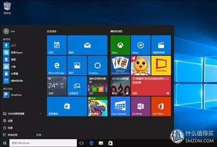The image size is (217, 147).
Task: Open the Store tile in Start menu
Action: point(67,106)
